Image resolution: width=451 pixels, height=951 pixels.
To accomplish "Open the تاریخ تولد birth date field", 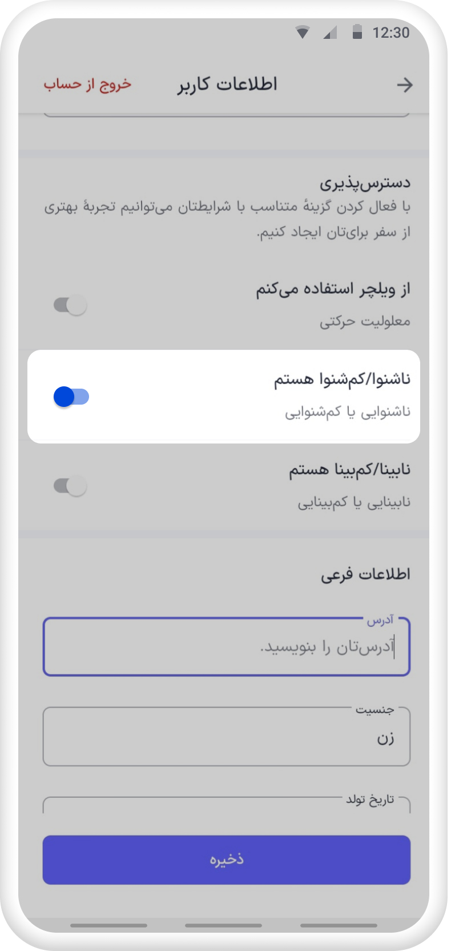I will coord(227,804).
